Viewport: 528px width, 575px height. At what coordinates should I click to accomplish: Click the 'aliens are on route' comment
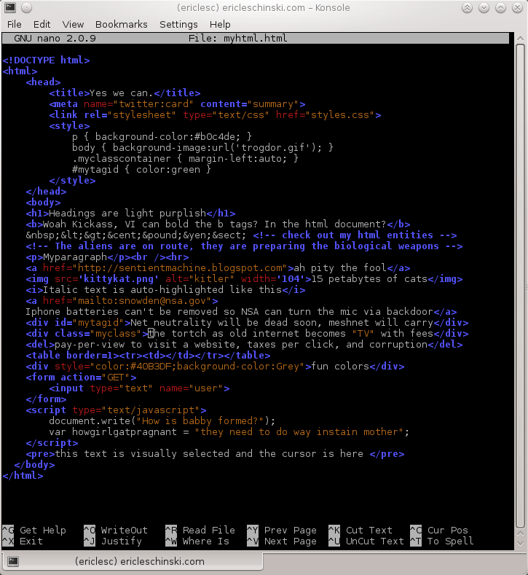(244, 246)
